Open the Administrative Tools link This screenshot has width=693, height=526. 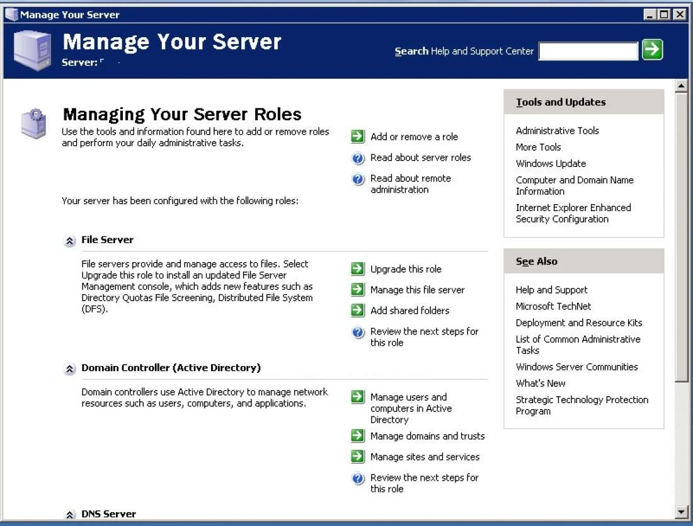[x=557, y=131]
